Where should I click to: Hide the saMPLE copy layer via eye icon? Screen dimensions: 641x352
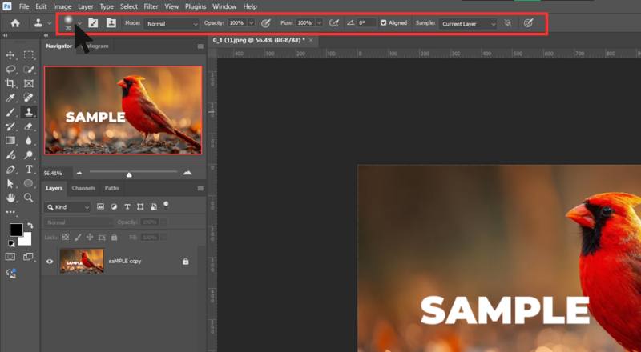pyautogui.click(x=50, y=261)
